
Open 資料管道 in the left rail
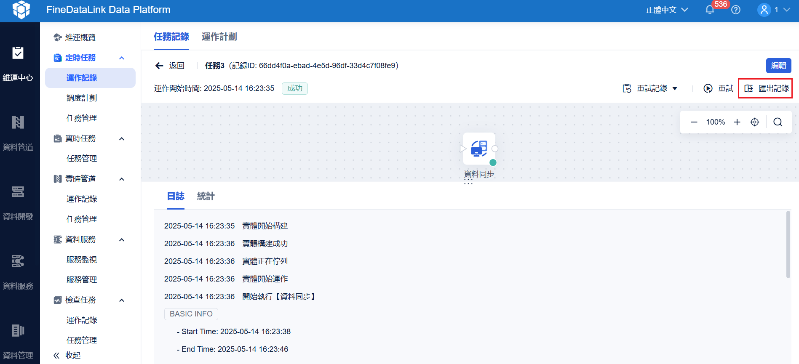click(18, 133)
